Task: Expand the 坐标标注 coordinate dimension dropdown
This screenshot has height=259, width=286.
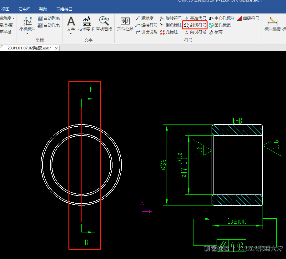Action: [28, 33]
